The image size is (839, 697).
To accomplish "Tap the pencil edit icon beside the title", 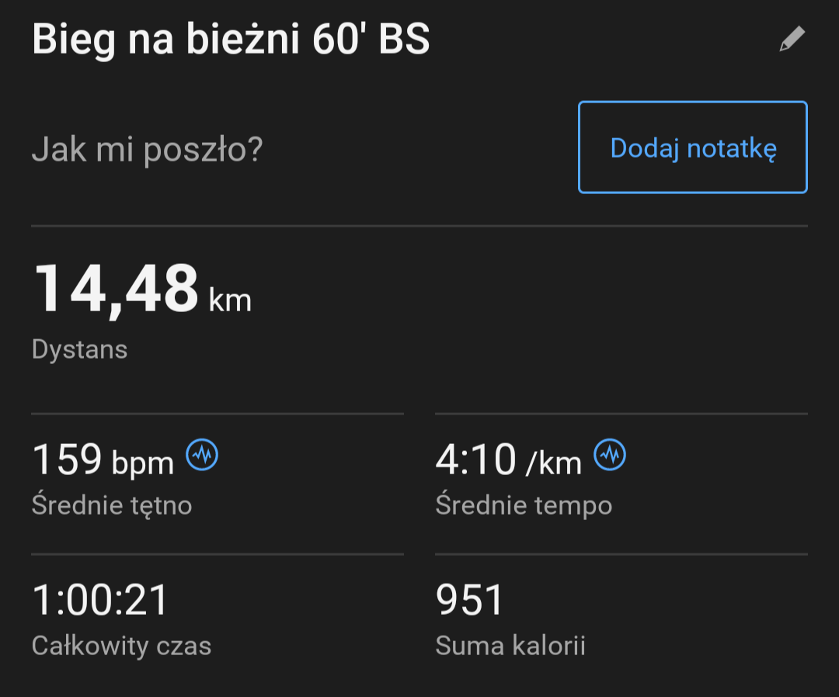I will pyautogui.click(x=792, y=40).
